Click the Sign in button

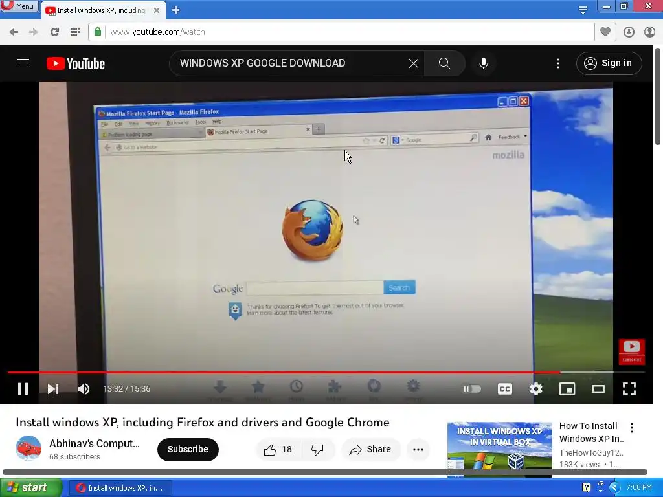coord(609,63)
